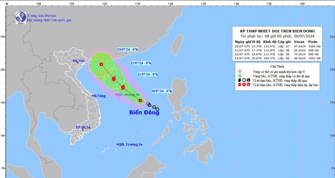Click the "AP THAP NHIET DOI TREN BIEN DONG" title
Viewport: 335px width, 178px height.
tap(277, 31)
